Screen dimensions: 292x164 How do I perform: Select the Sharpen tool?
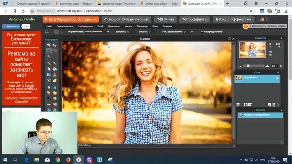pyautogui.click(x=55, y=87)
